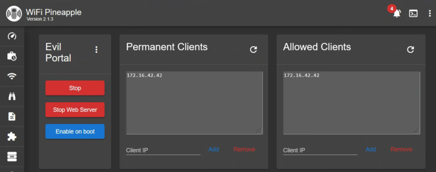Open the DNS module sidebar icon
The width and height of the screenshot is (436, 172).
[x=12, y=156]
